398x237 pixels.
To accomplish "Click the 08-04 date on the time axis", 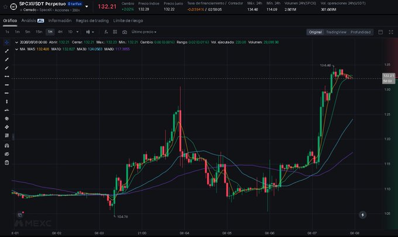I will click(x=184, y=233).
